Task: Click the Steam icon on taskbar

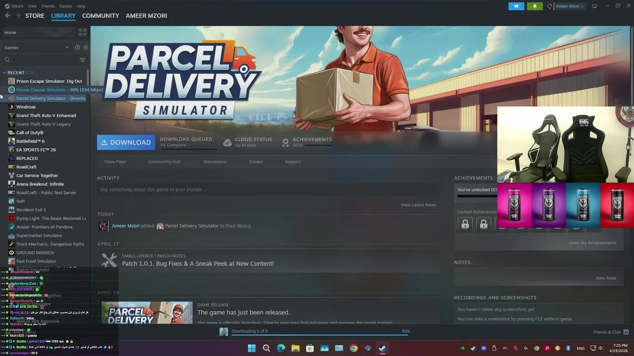Action: click(x=382, y=348)
